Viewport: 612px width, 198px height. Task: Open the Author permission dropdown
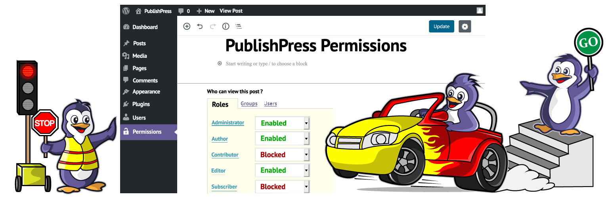click(x=282, y=139)
